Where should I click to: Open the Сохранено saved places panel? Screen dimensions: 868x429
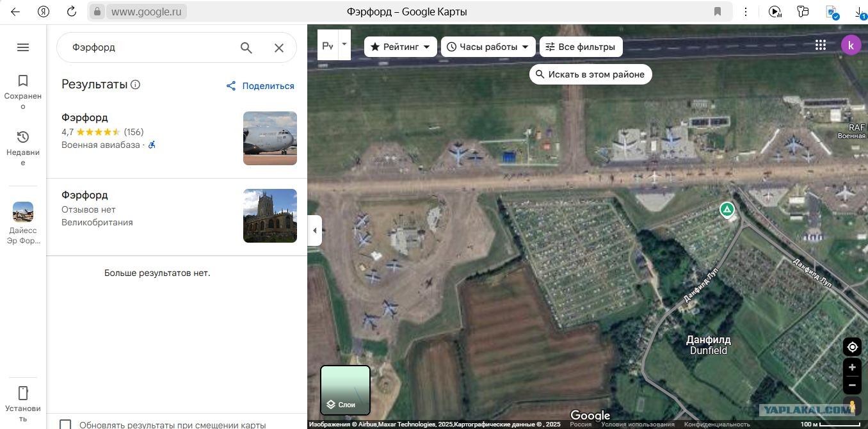[23, 92]
